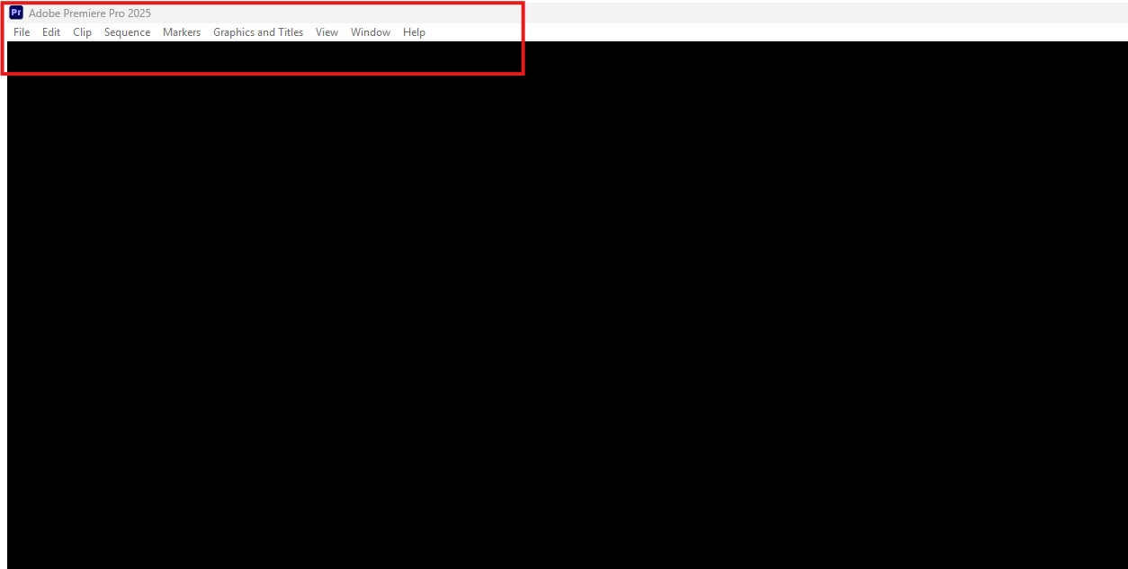Screen dimensions: 1128x569
Task: Open the menu for timeline sequence settings
Action: point(127,32)
